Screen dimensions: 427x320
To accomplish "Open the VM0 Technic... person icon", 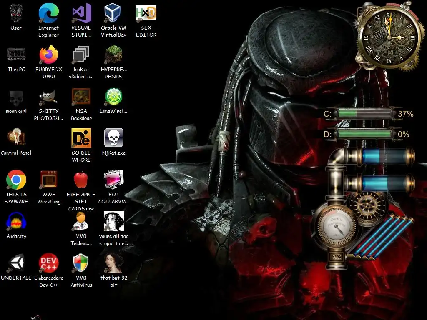I will click(81, 221).
